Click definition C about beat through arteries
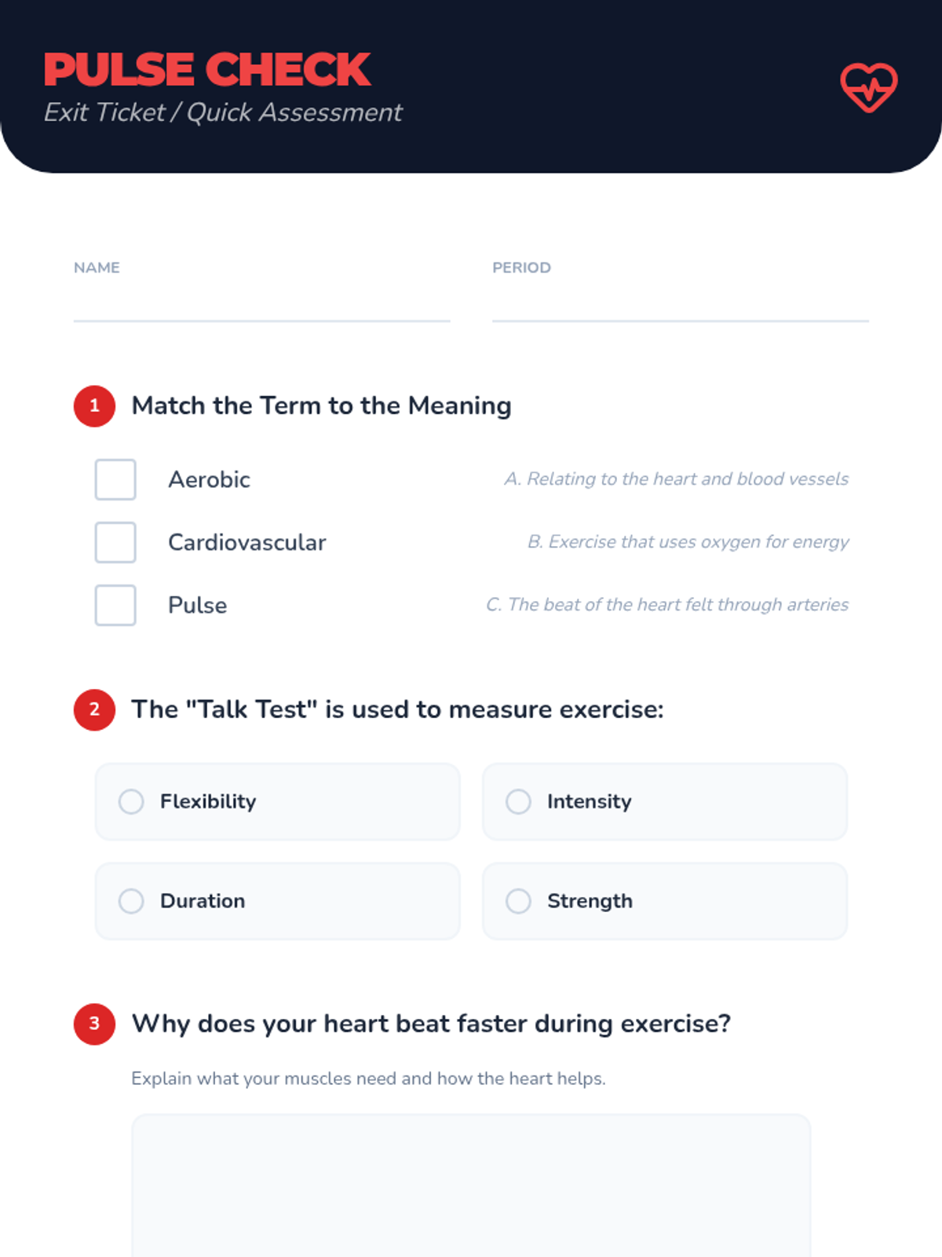Viewport: 942px width, 1257px height. pyautogui.click(x=666, y=604)
